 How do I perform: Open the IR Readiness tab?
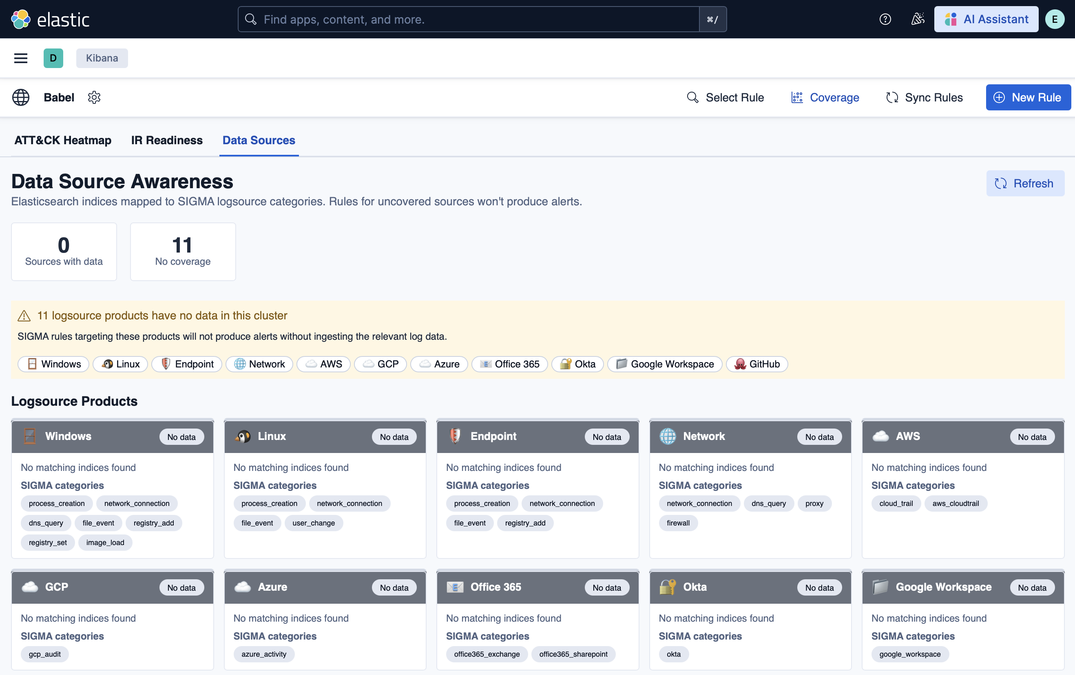(x=167, y=140)
